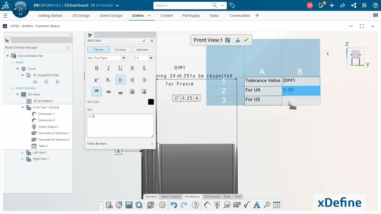This screenshot has height=214, width=381.
Task: Select top vertical alignment
Action: tap(96, 92)
